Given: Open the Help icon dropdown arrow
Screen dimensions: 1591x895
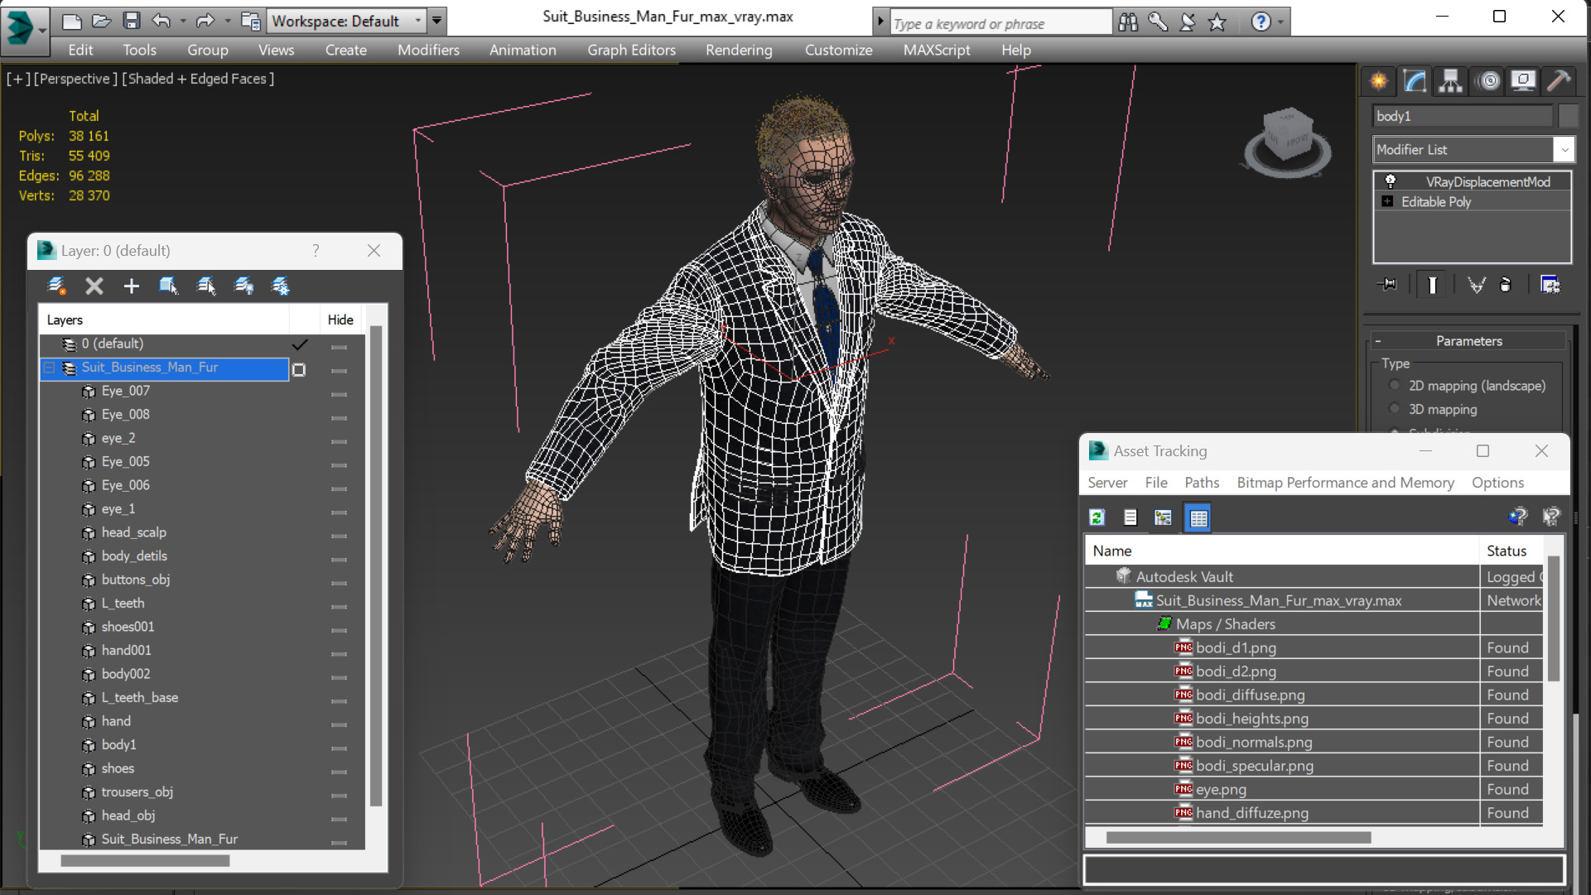Looking at the screenshot, I should (x=1280, y=22).
